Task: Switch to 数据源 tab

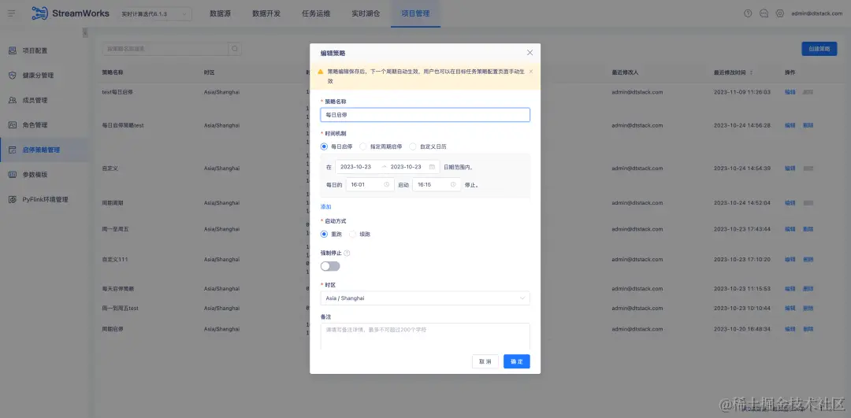Action: coord(221,13)
